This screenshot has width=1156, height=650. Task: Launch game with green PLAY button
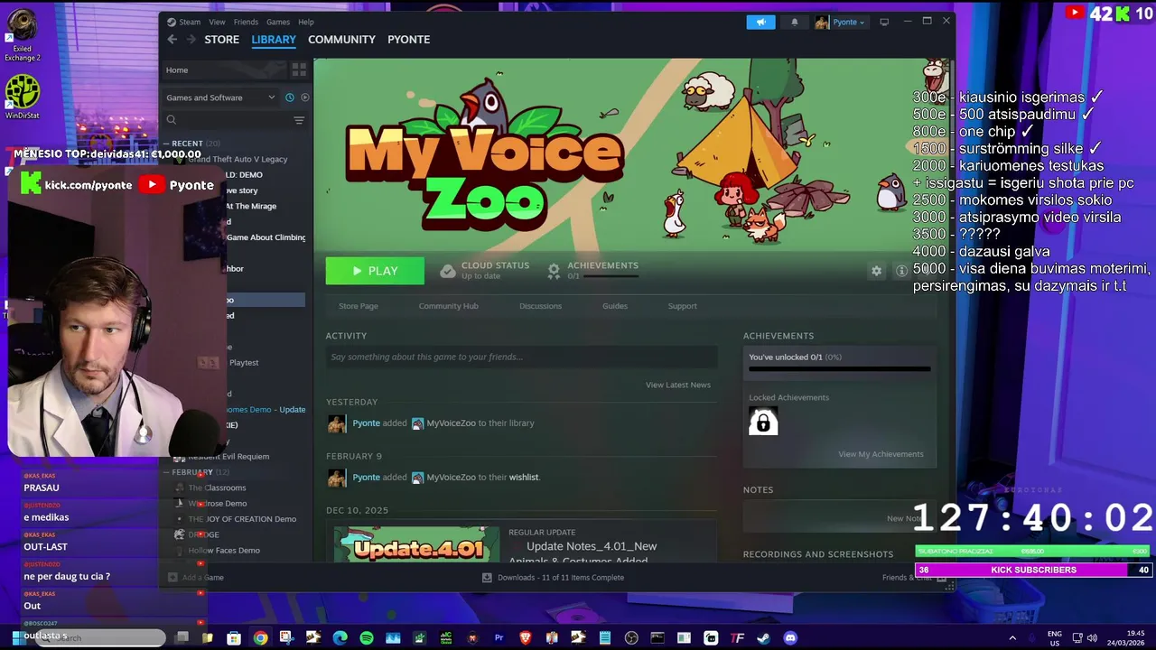click(x=375, y=271)
